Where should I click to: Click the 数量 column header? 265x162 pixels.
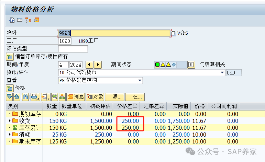click(51, 106)
